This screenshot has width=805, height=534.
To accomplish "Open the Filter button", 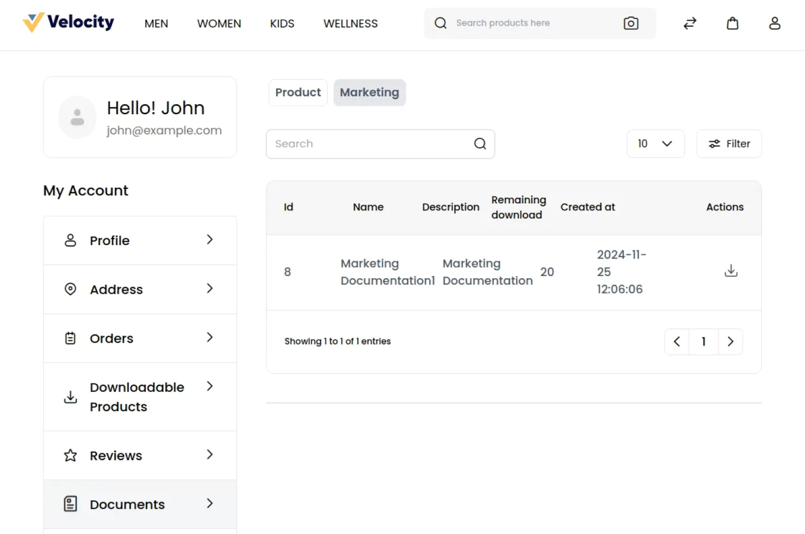I will [729, 144].
